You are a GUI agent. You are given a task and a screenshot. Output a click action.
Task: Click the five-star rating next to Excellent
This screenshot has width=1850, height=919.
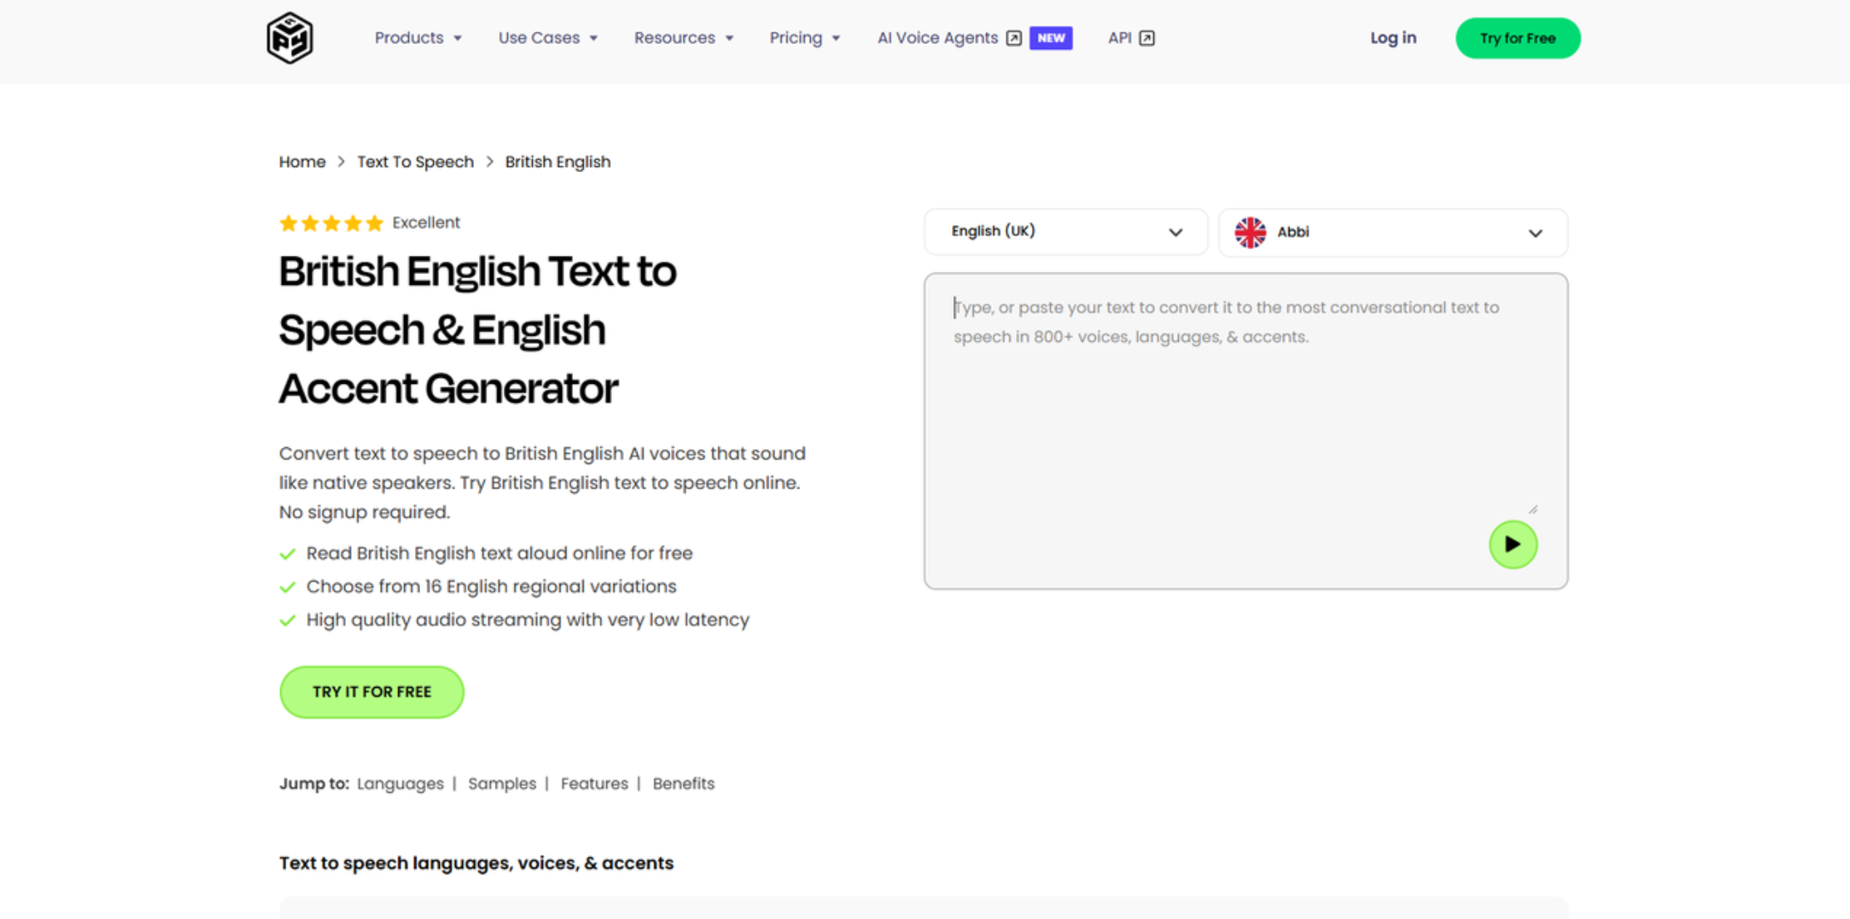(x=331, y=223)
